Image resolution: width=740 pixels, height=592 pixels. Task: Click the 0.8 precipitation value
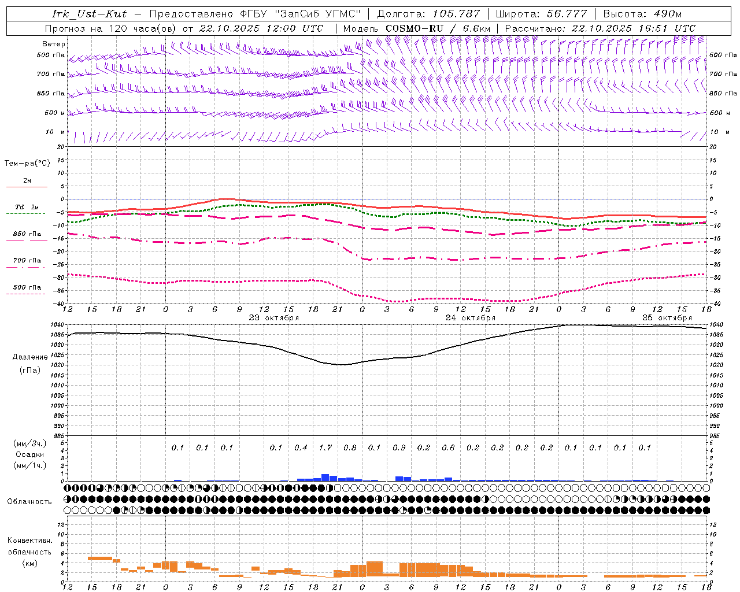pyautogui.click(x=350, y=447)
